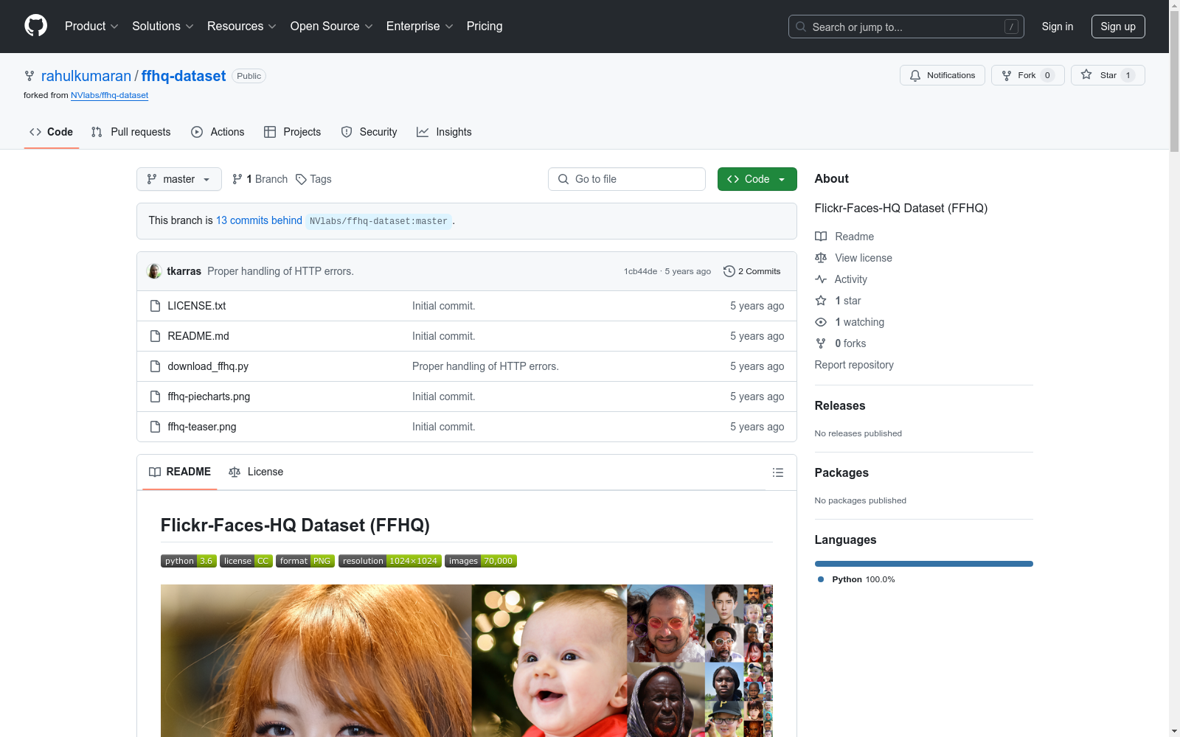Click the resolution 1024×1024 badge
This screenshot has height=737, width=1180.
(390, 561)
